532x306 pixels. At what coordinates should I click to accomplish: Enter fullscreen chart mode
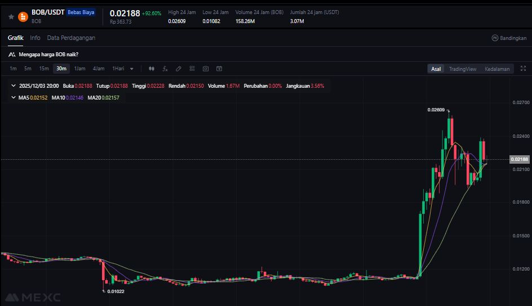[x=523, y=69]
